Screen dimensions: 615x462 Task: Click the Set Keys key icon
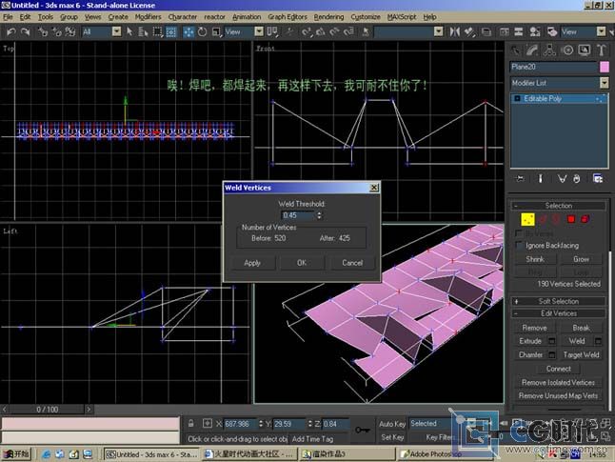pyautogui.click(x=362, y=431)
